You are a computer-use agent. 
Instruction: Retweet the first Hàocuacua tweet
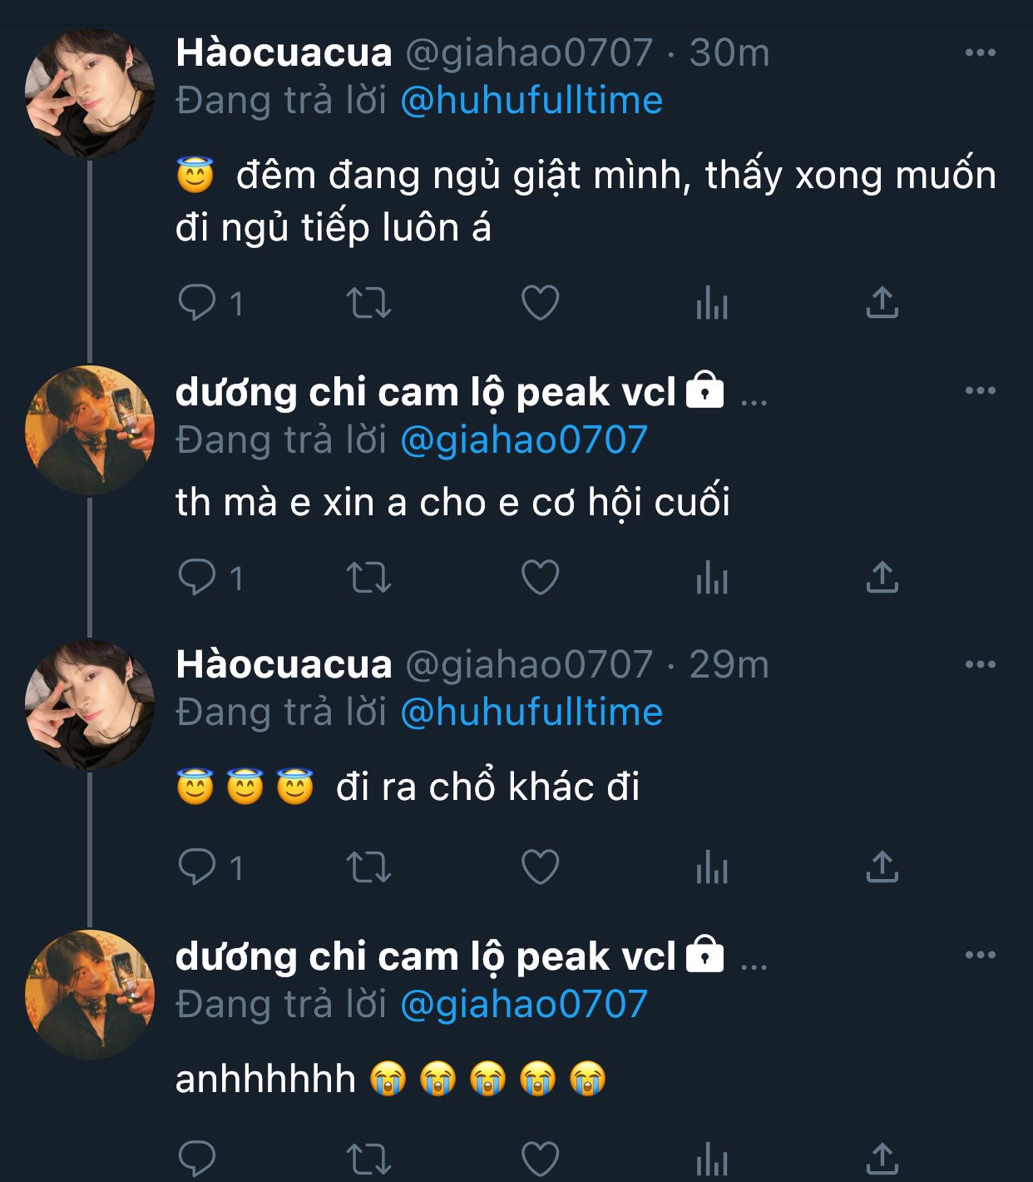368,303
